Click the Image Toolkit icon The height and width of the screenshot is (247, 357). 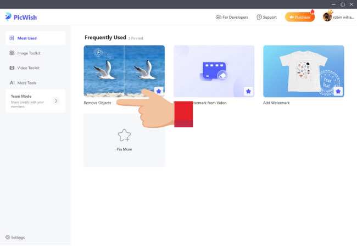(12, 53)
